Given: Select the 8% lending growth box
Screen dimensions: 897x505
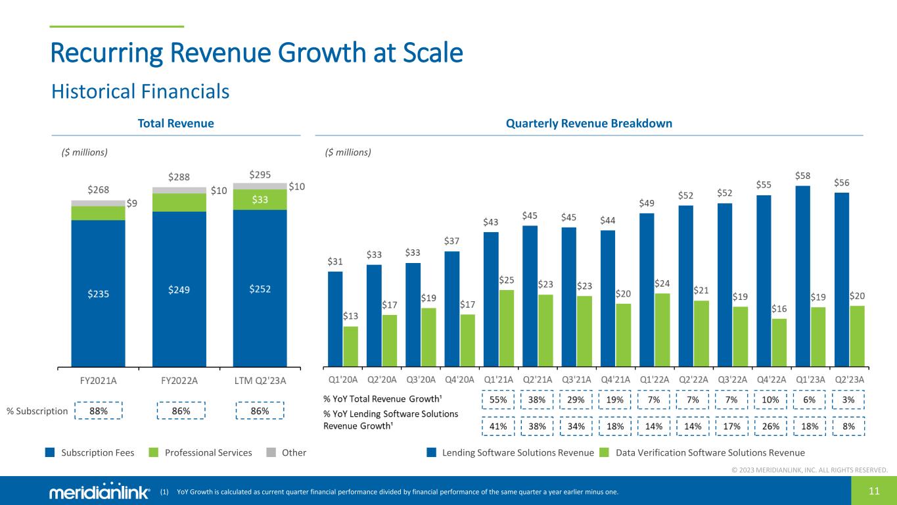Looking at the screenshot, I should click(848, 426).
